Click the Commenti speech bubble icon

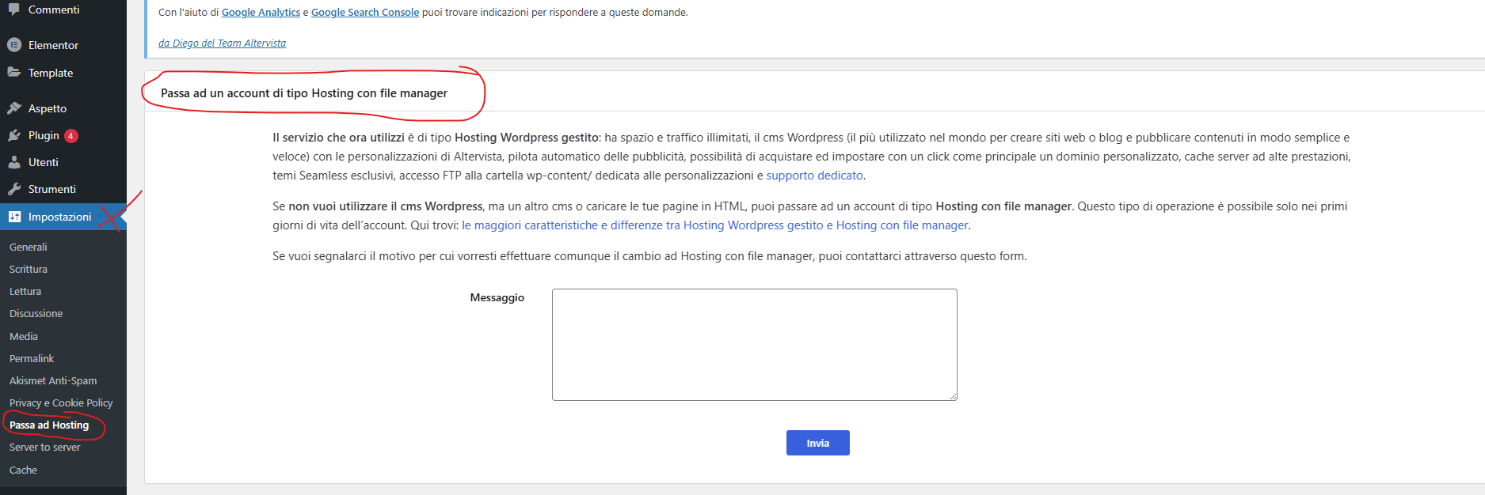[14, 9]
